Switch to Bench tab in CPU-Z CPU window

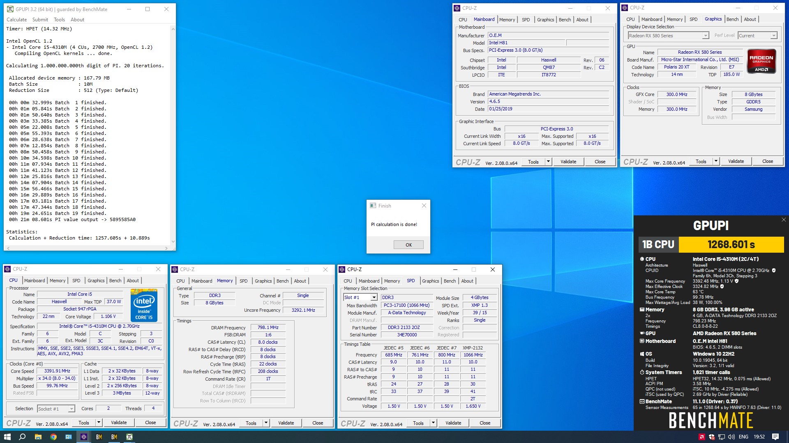click(115, 281)
